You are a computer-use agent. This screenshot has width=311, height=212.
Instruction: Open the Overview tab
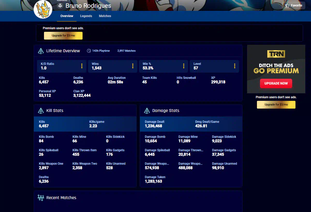(x=67, y=16)
